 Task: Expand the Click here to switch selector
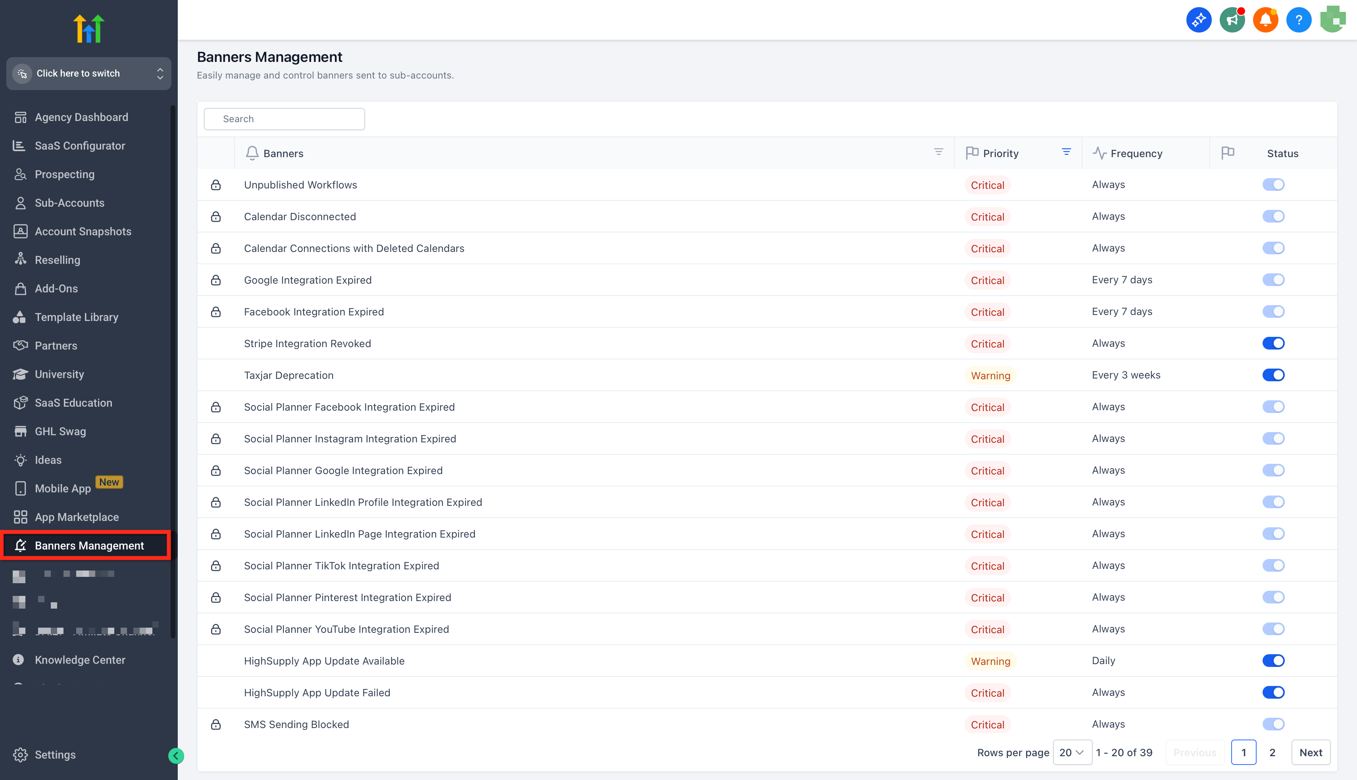[x=89, y=73]
